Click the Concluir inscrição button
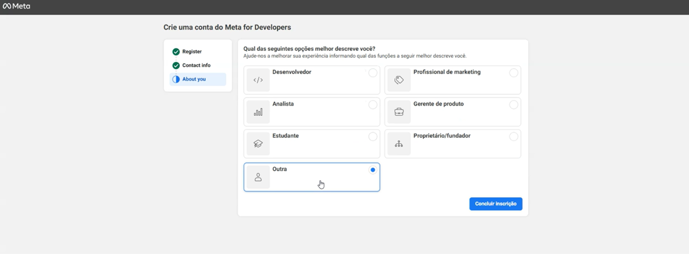This screenshot has width=689, height=254. tap(496, 204)
